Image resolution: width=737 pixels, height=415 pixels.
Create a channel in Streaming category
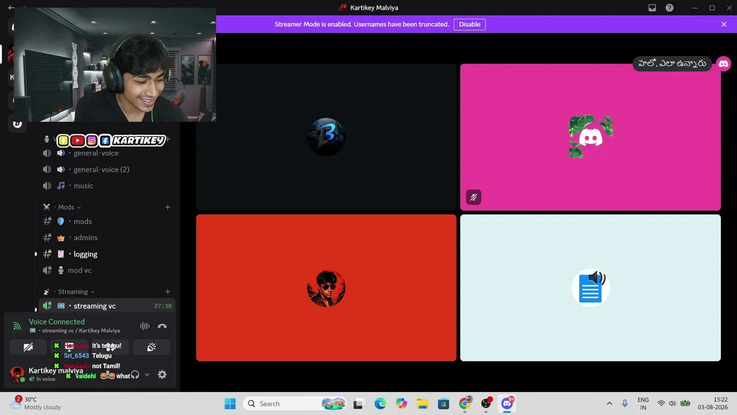(x=168, y=292)
